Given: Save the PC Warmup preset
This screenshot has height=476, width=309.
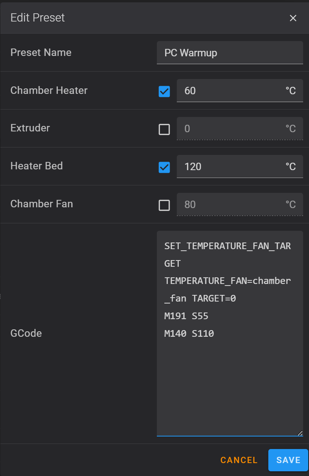Looking at the screenshot, I should 288,460.
